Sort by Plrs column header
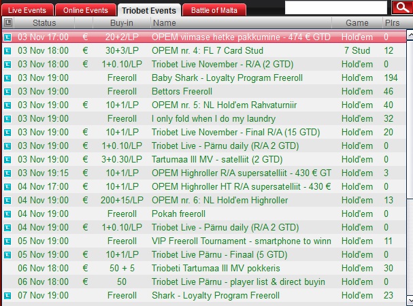 point(393,23)
